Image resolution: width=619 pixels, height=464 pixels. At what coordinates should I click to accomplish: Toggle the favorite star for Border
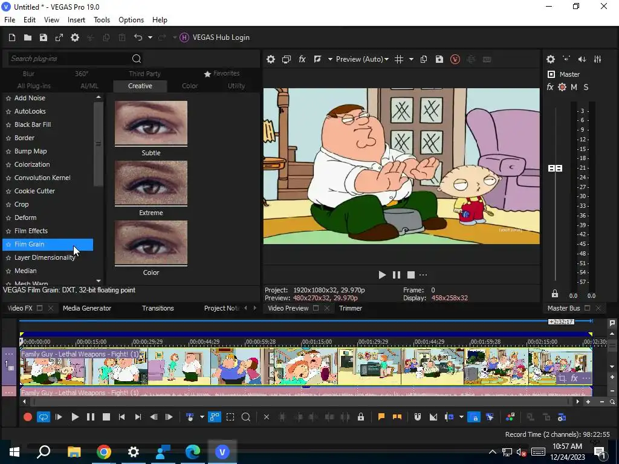[8, 138]
